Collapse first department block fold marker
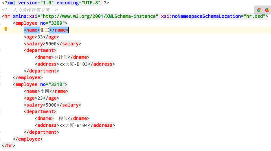This screenshot has height=151, width=271. 1,50
